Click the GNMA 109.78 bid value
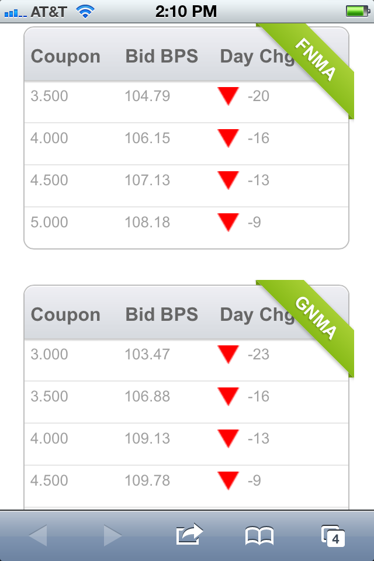Screen dimensions: 374x561 click(147, 480)
